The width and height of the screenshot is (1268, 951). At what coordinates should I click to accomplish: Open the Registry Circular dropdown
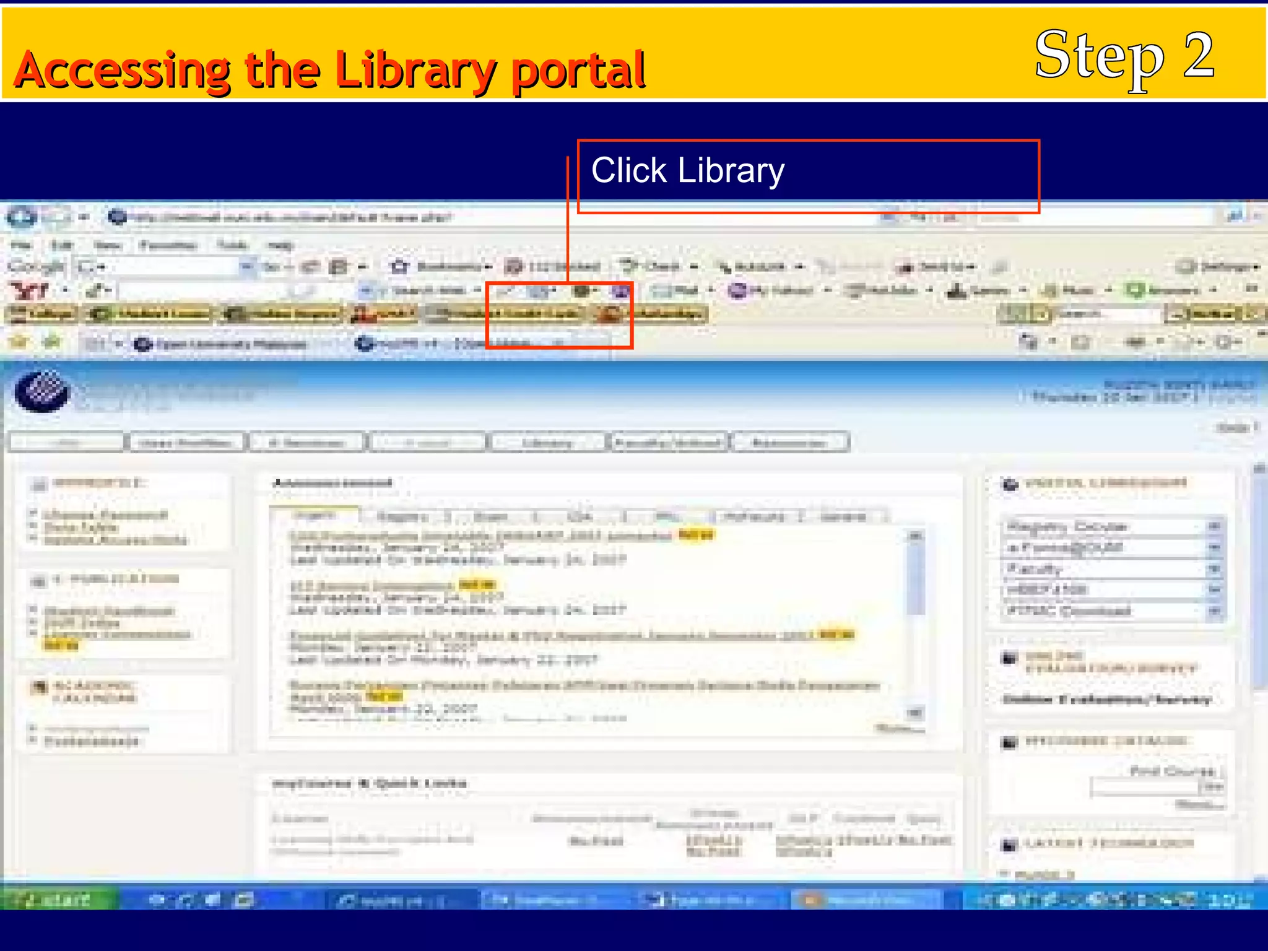pos(1113,527)
